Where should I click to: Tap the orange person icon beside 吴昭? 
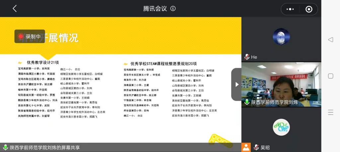(x=246, y=147)
